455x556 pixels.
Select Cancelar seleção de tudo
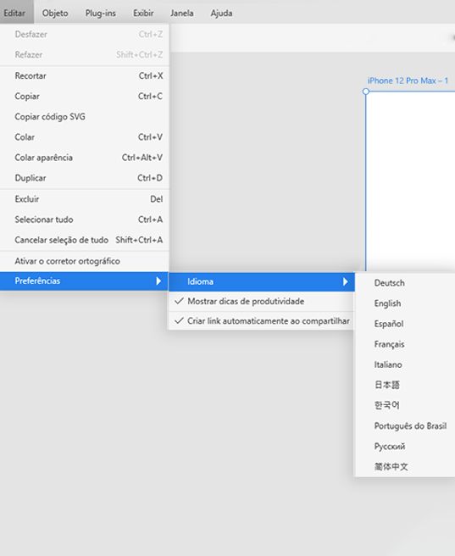pos(85,240)
